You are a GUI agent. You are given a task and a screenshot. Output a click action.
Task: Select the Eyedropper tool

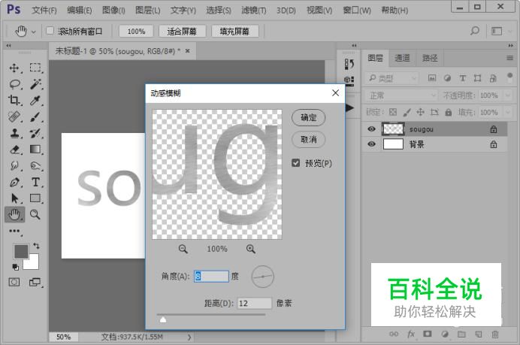[35, 100]
